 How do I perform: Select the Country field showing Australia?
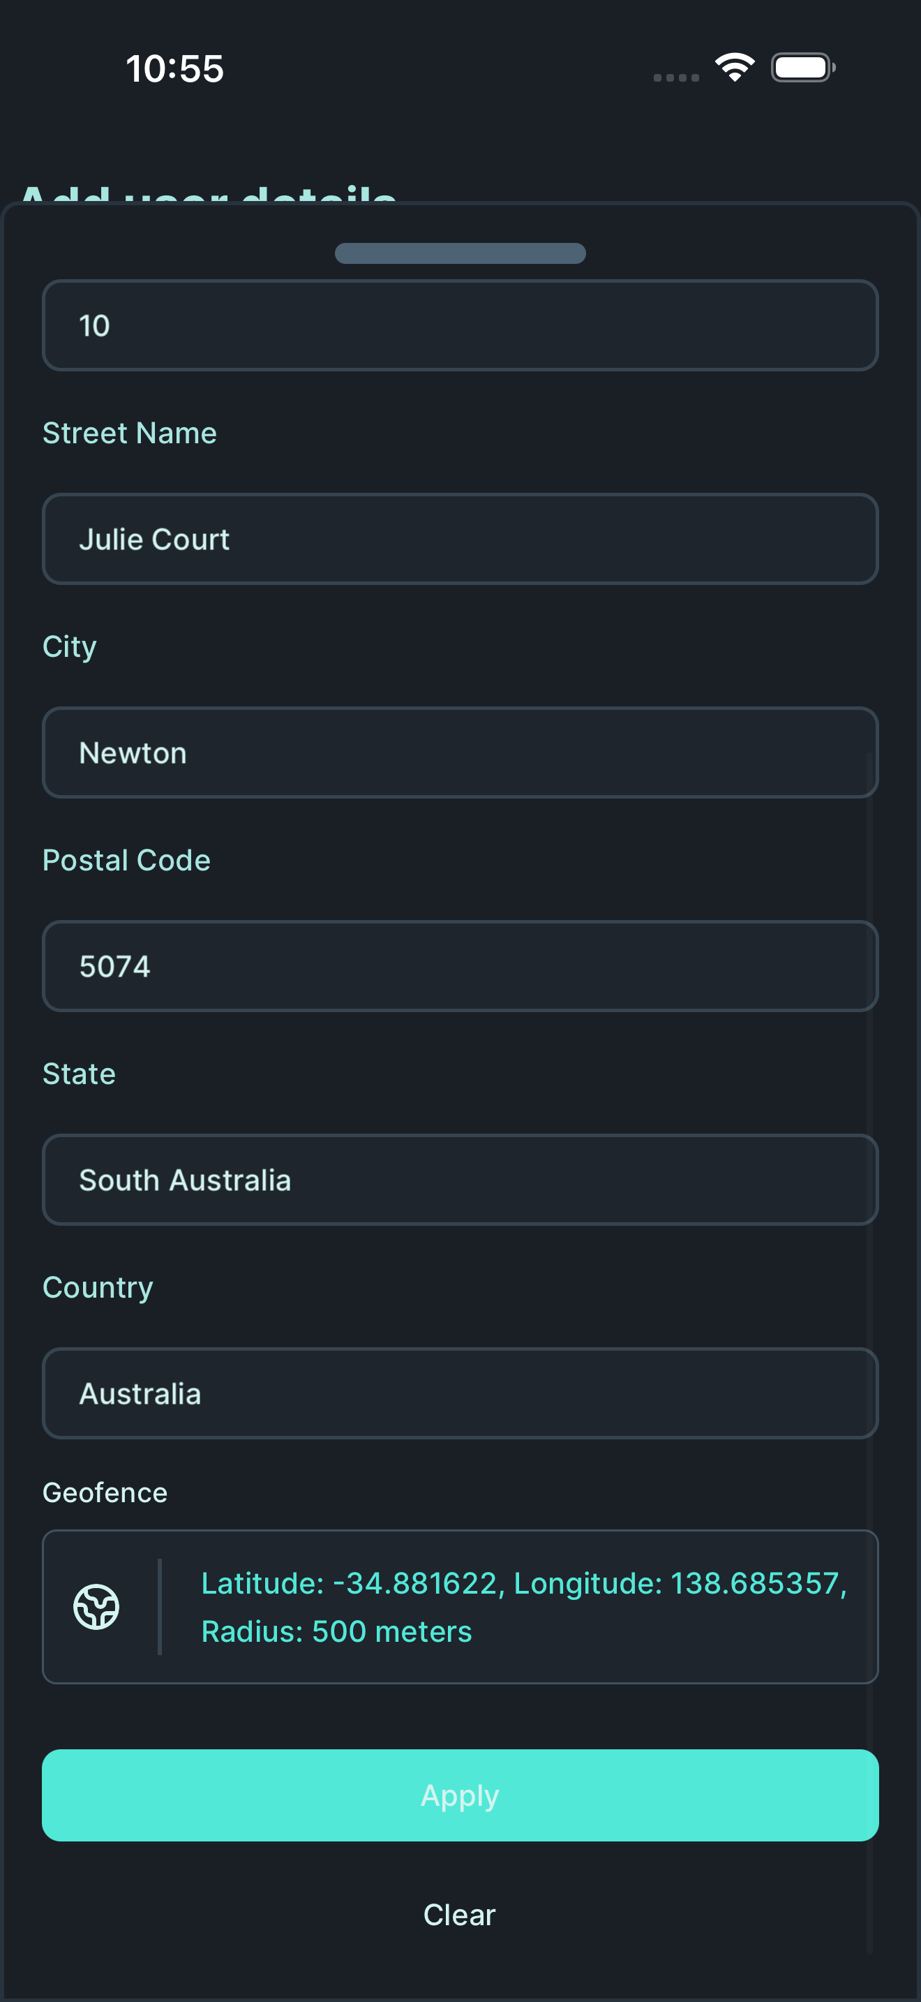pos(460,1393)
